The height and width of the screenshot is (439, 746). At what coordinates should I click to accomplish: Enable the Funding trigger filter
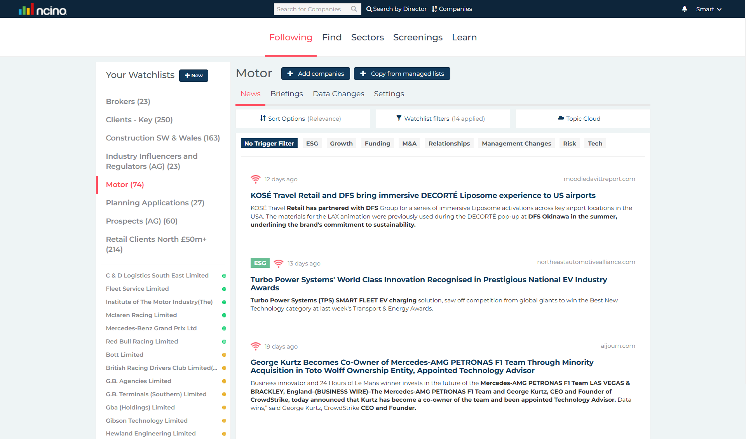click(x=377, y=143)
